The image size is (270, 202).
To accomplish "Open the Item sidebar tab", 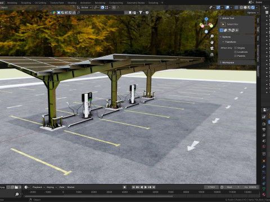I will click(x=258, y=21).
